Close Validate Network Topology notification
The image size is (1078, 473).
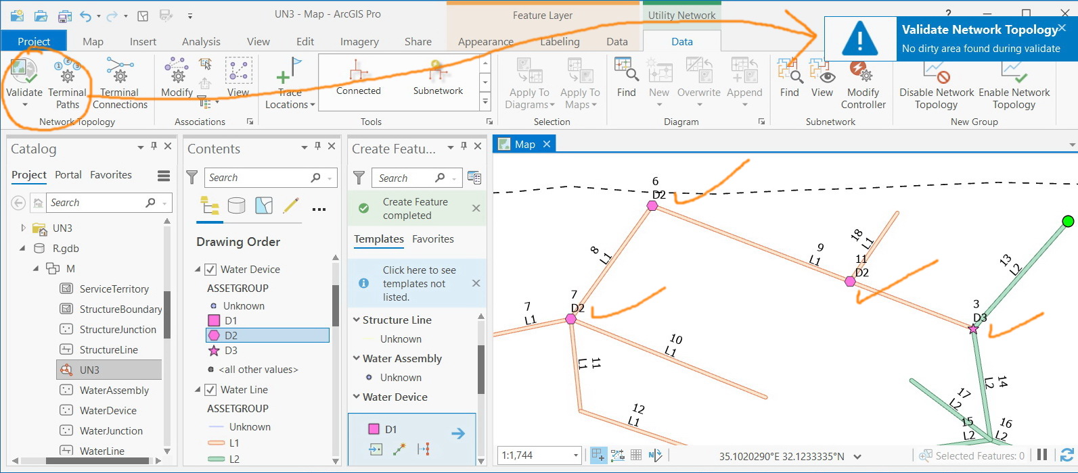pyautogui.click(x=1062, y=28)
